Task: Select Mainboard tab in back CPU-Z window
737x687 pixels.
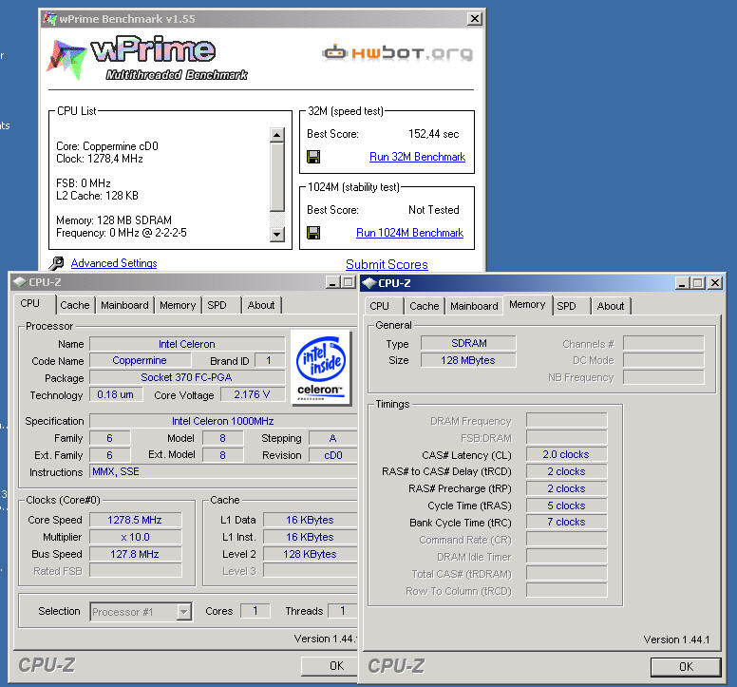Action: pos(124,305)
